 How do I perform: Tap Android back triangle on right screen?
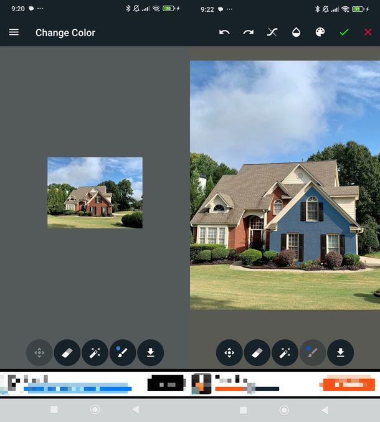[x=325, y=410]
